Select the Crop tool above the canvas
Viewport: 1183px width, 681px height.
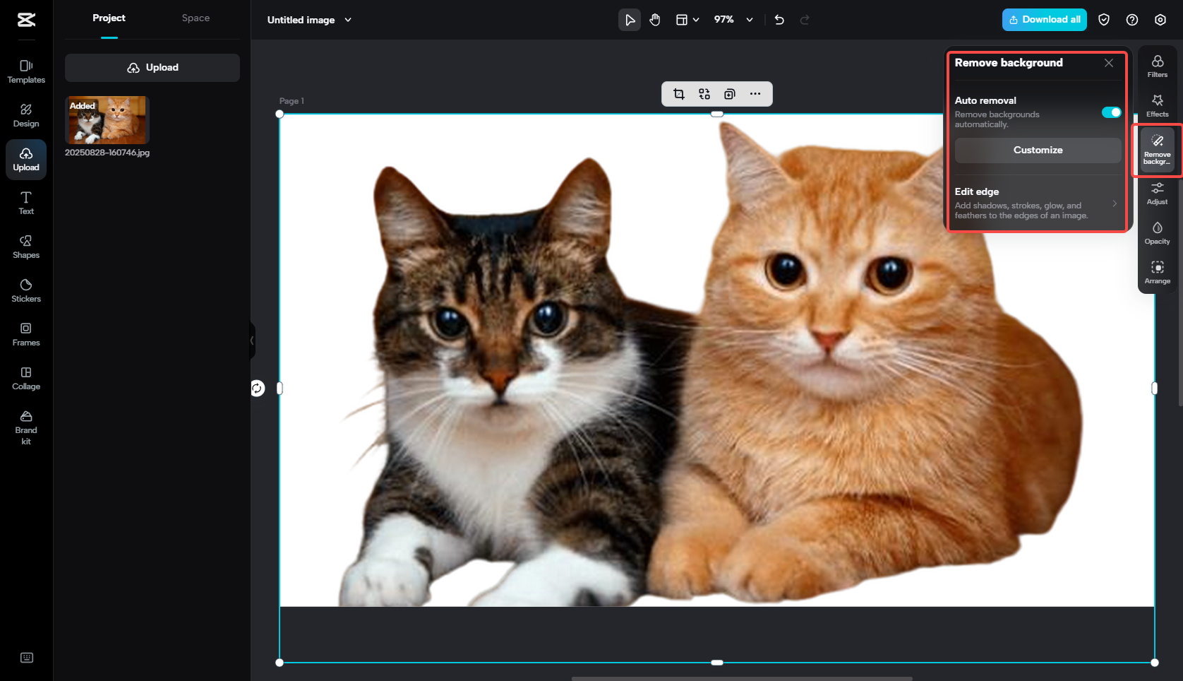[678, 94]
